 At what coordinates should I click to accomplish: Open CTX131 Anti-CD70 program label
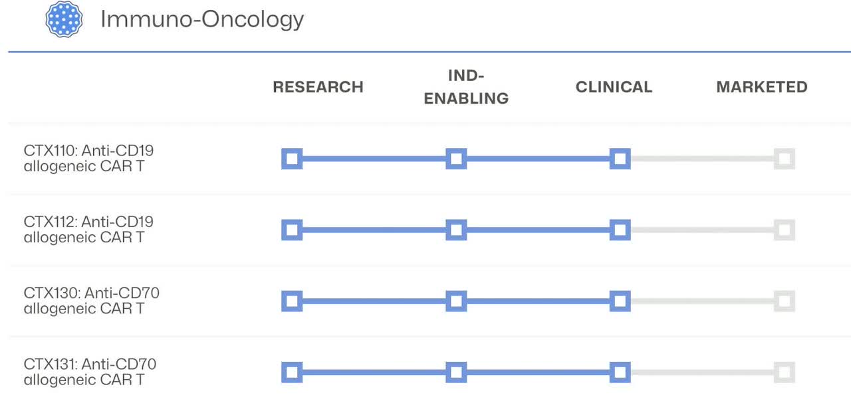point(90,372)
